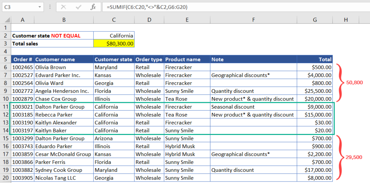
Task: Click the $17,000.00 total cell
Action: point(315,170)
